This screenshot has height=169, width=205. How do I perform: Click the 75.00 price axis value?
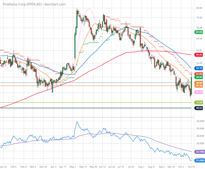[199, 17]
